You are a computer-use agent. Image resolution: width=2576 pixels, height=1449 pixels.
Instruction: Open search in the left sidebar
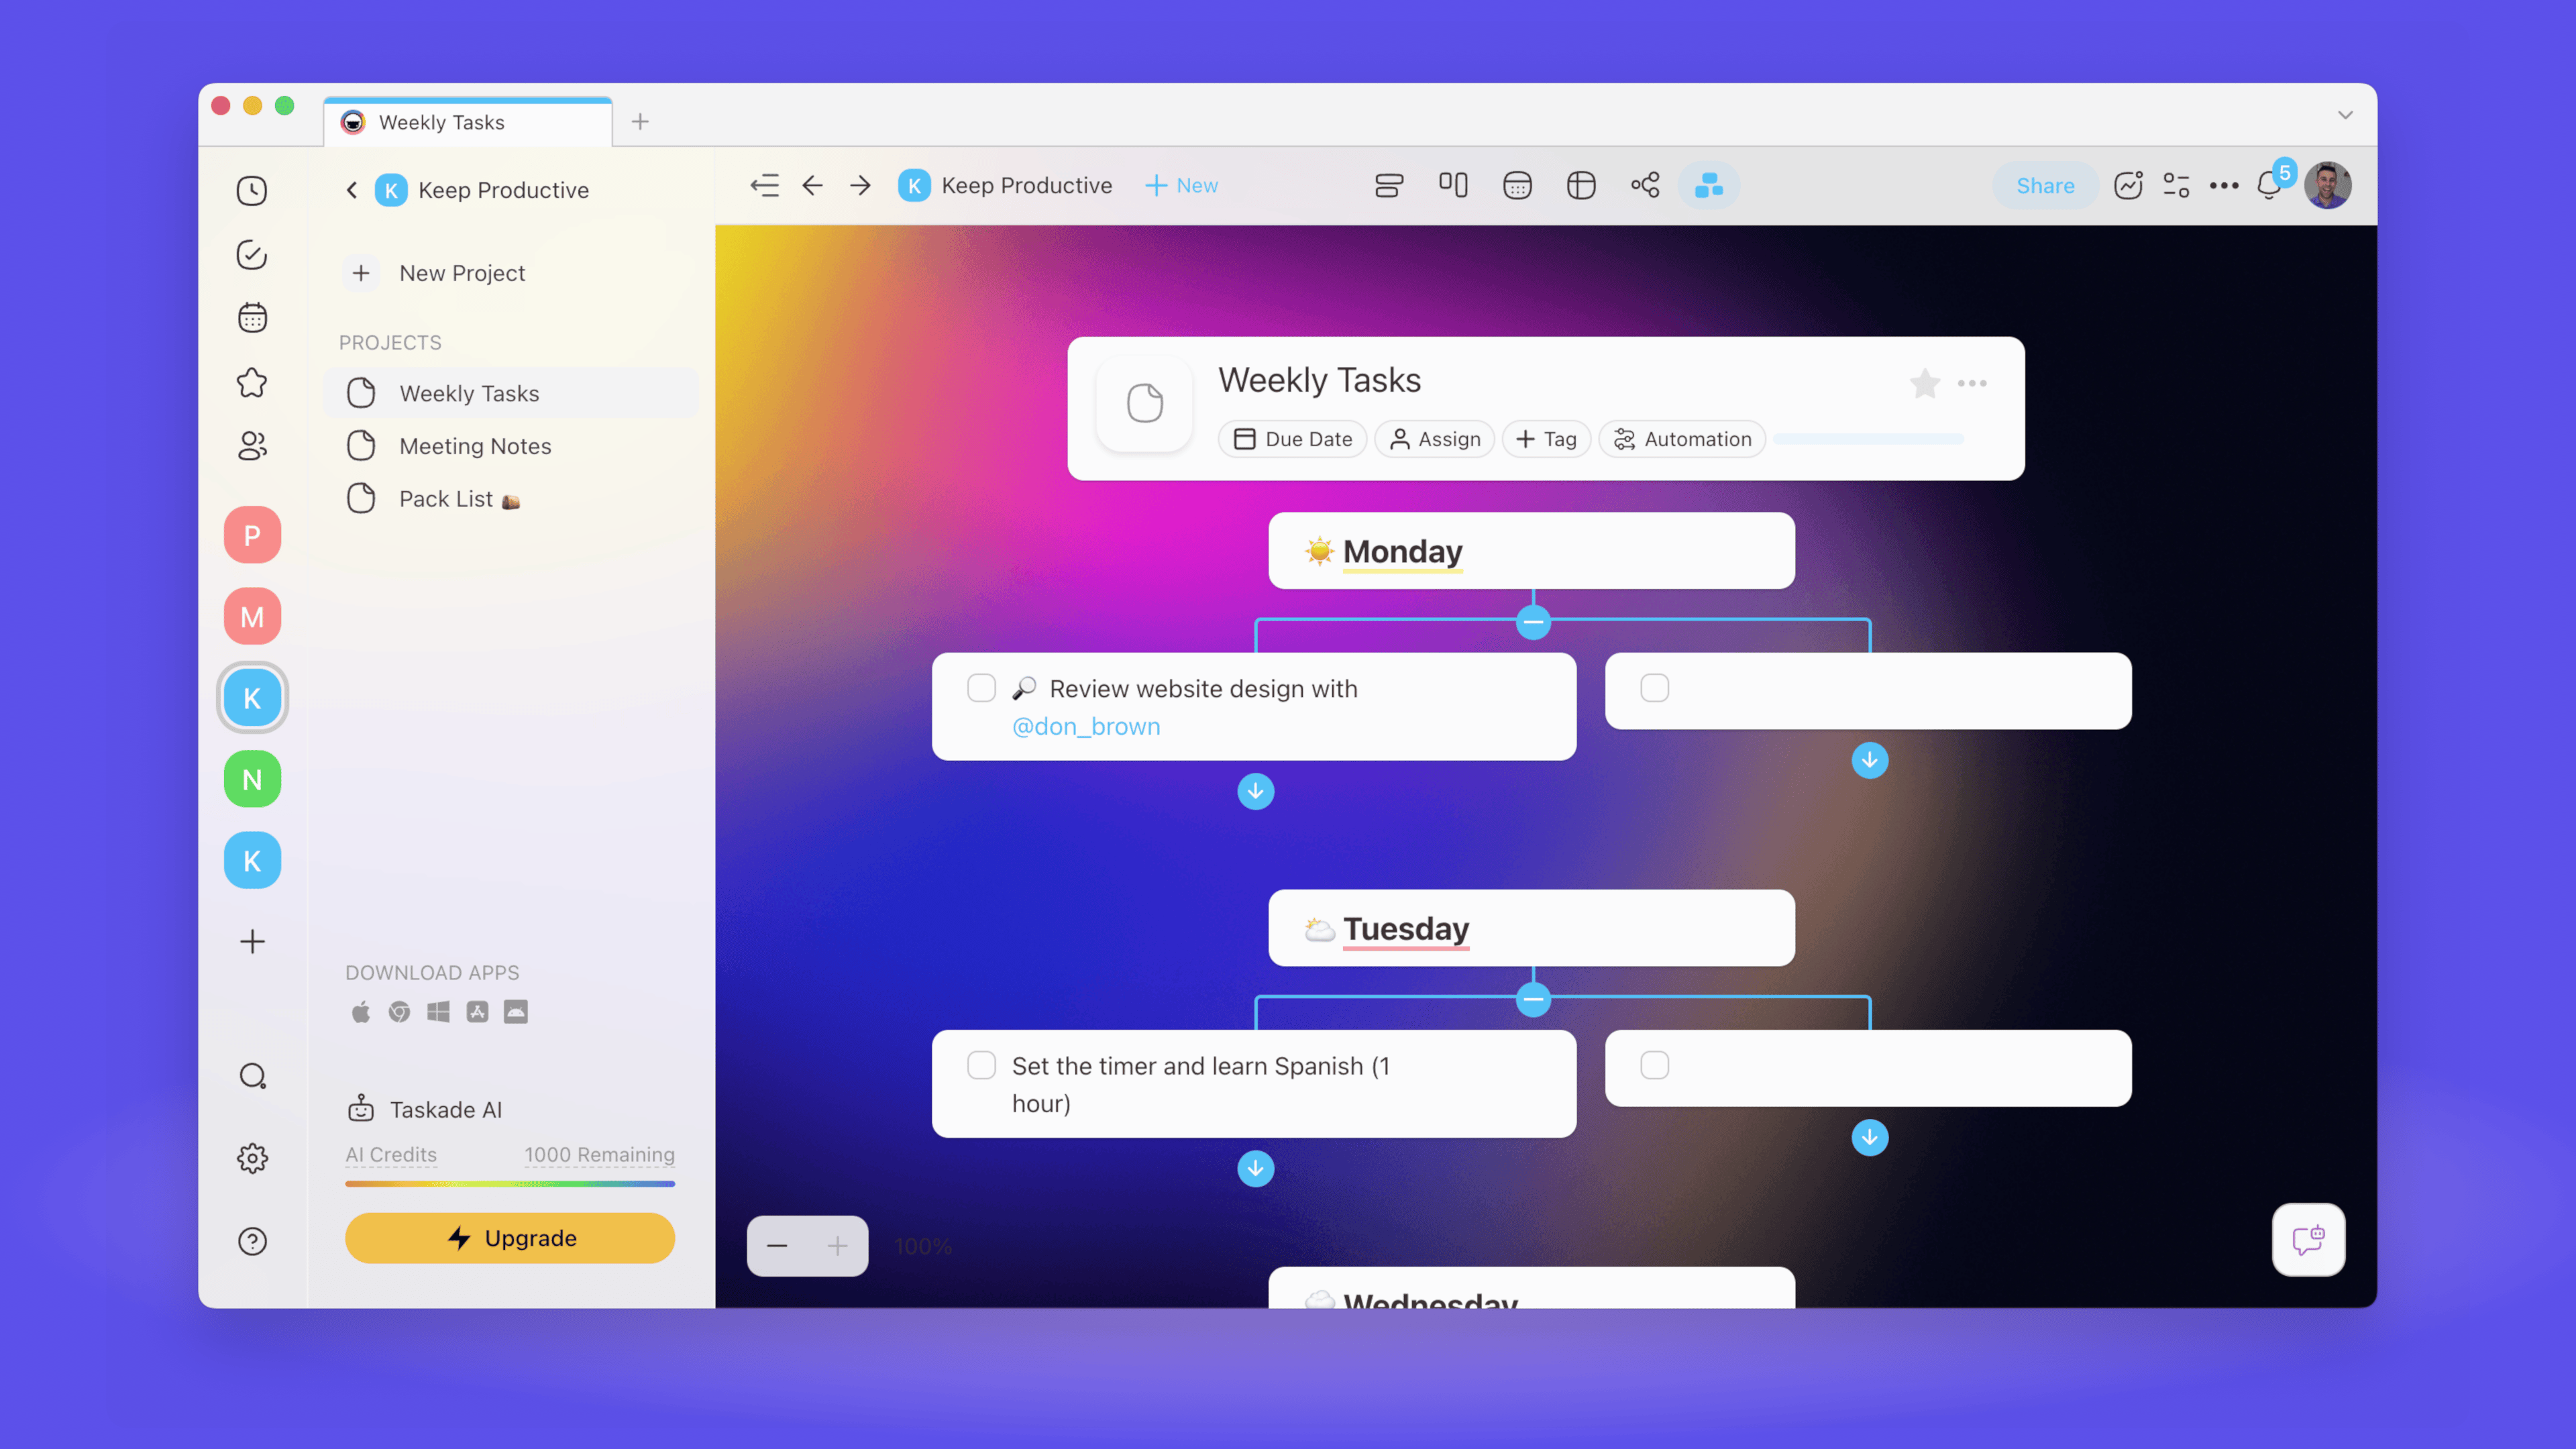pos(252,1075)
